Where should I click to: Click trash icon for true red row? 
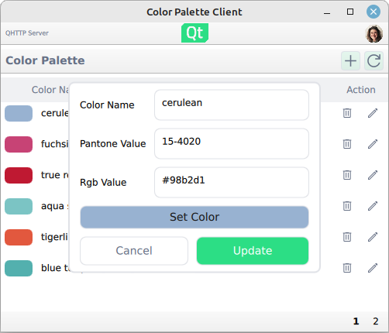pos(347,175)
